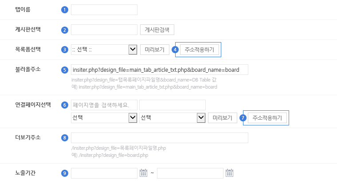The height and width of the screenshot is (183, 337).
Task: Click the page name search field
Action: (x=104, y=105)
